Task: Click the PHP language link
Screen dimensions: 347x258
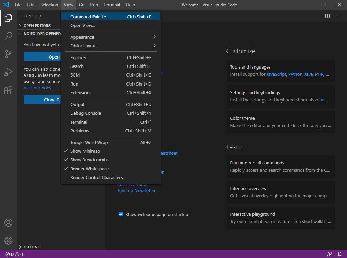Action: (x=319, y=74)
